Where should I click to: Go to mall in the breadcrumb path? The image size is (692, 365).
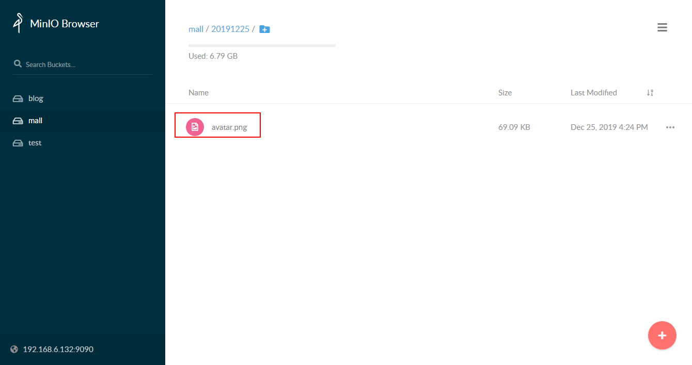[196, 29]
